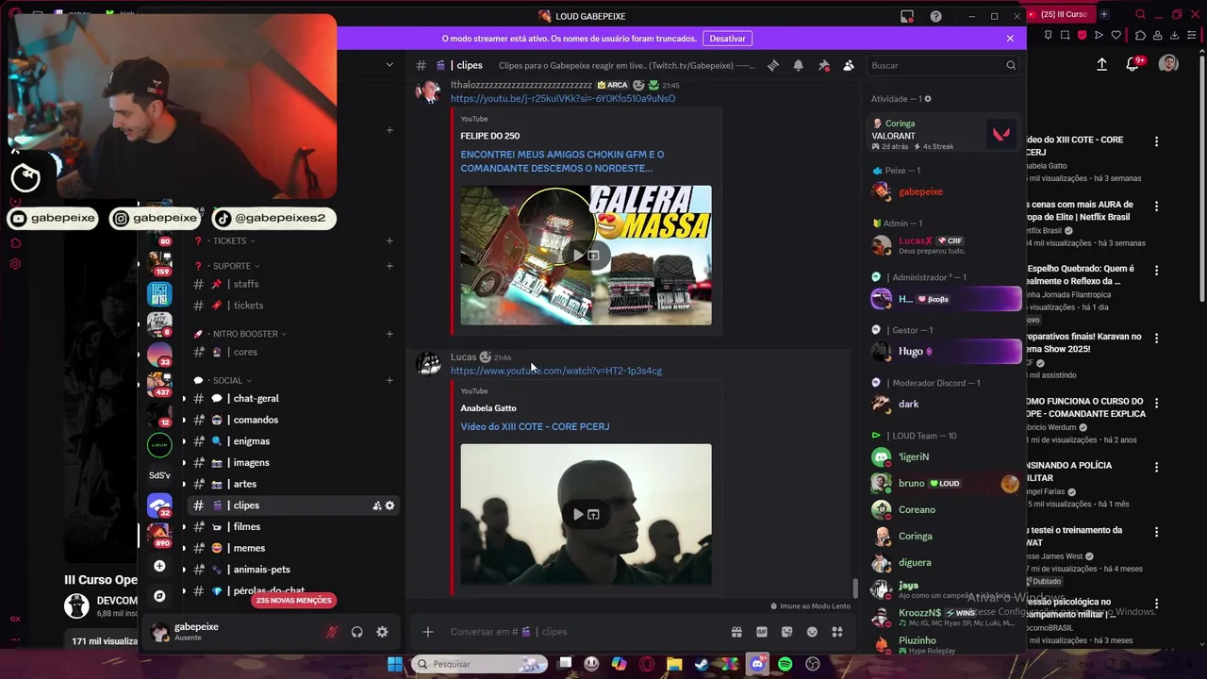Create invite icon on clipes channel
Viewport: 1207px width, 679px height.
click(376, 505)
